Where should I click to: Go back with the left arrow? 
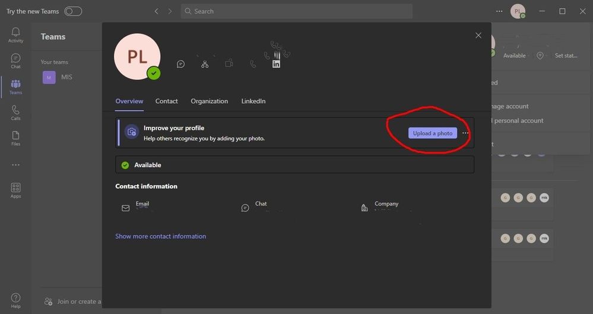coord(157,11)
